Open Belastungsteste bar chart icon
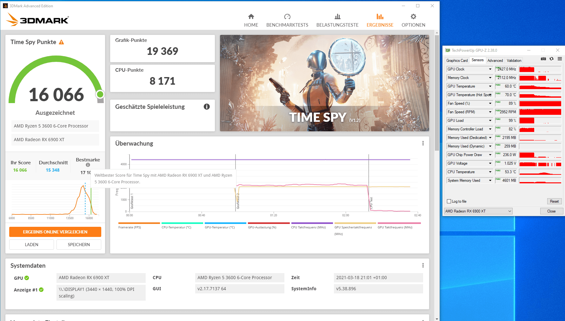 (337, 16)
